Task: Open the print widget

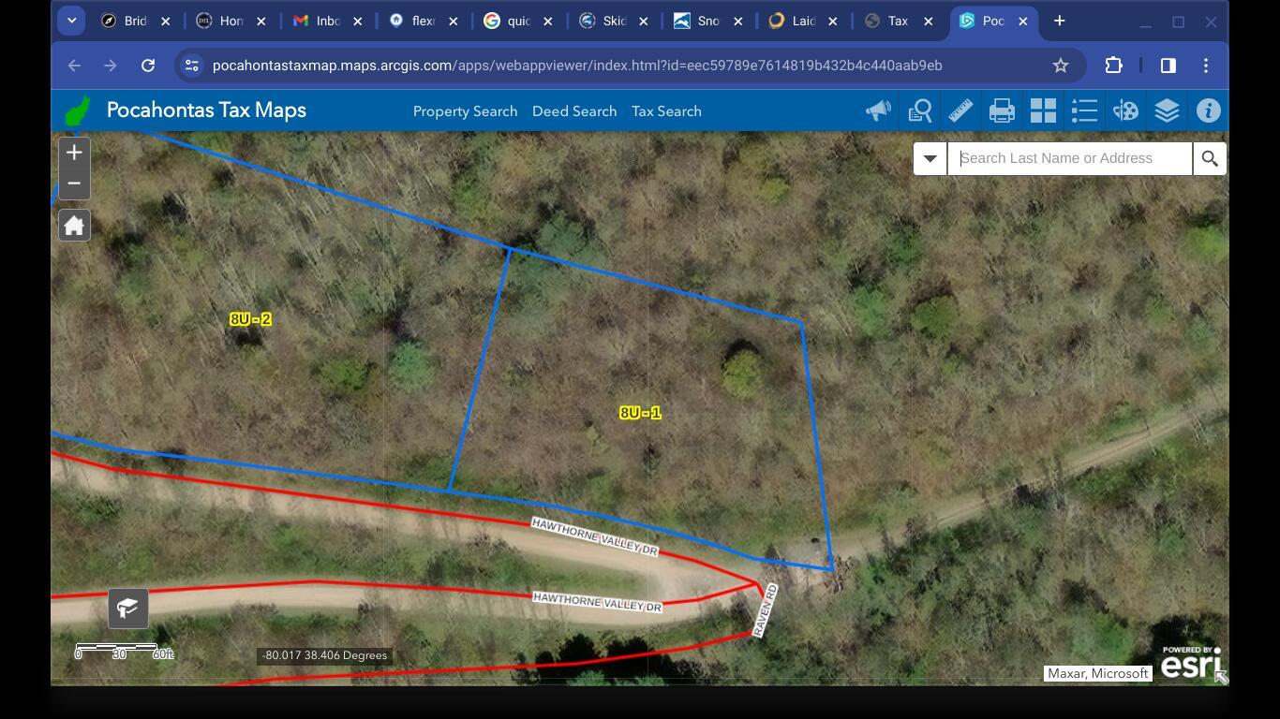Action: [1002, 111]
